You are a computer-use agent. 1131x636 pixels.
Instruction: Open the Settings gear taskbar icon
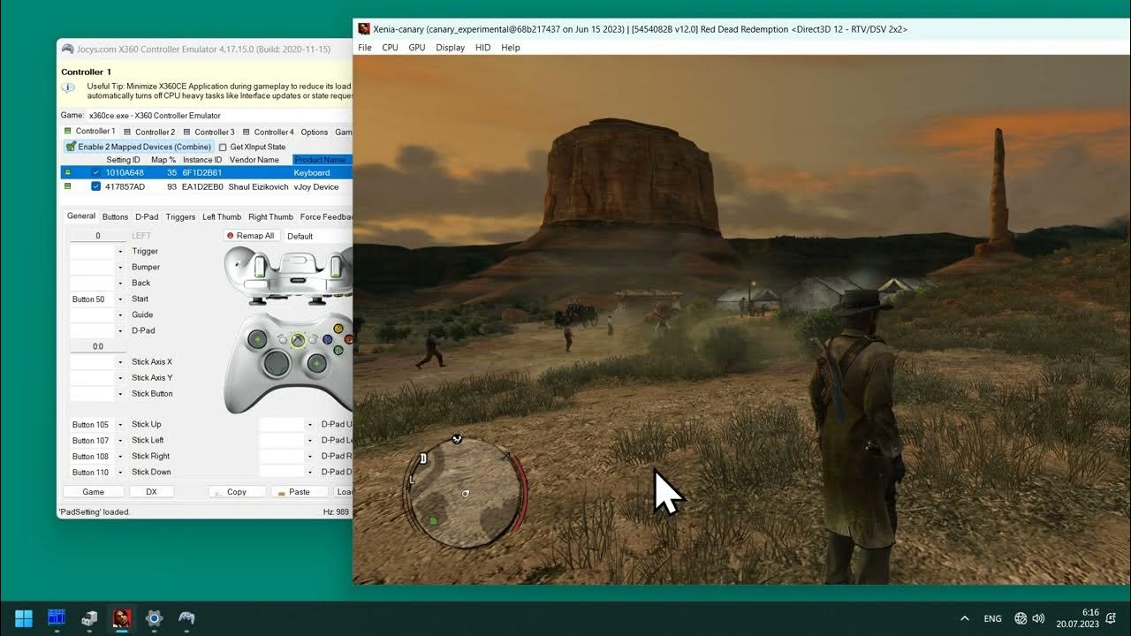pyautogui.click(x=154, y=617)
